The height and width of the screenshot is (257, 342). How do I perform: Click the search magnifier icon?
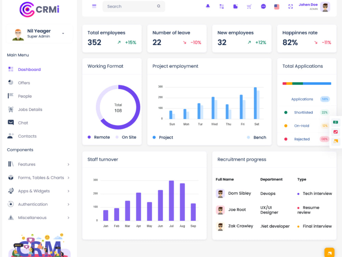[x=159, y=6]
